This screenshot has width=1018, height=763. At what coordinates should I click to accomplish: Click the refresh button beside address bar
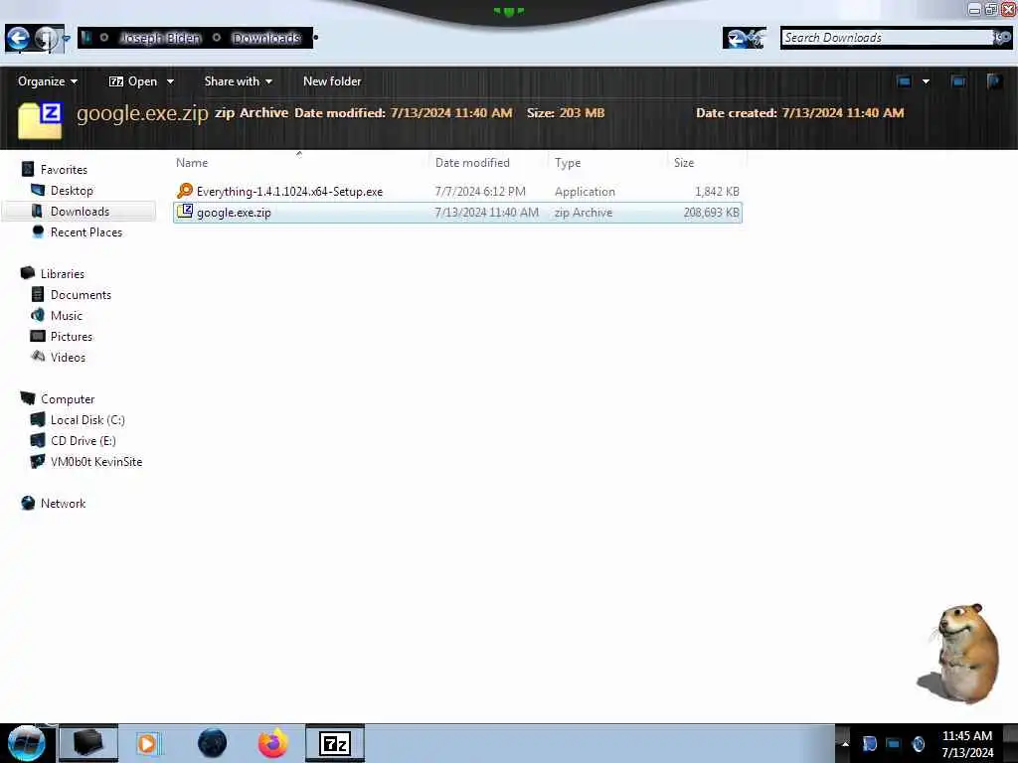point(745,39)
